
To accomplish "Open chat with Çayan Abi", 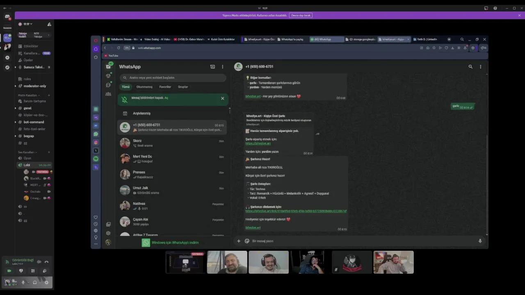I will (x=172, y=222).
